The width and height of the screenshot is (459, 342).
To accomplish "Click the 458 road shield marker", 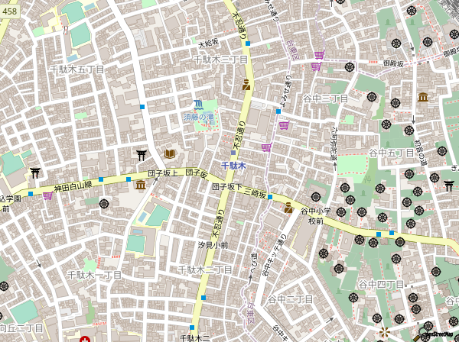I will point(9,9).
